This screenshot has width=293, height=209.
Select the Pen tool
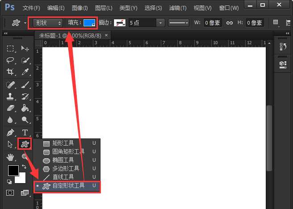11,132
